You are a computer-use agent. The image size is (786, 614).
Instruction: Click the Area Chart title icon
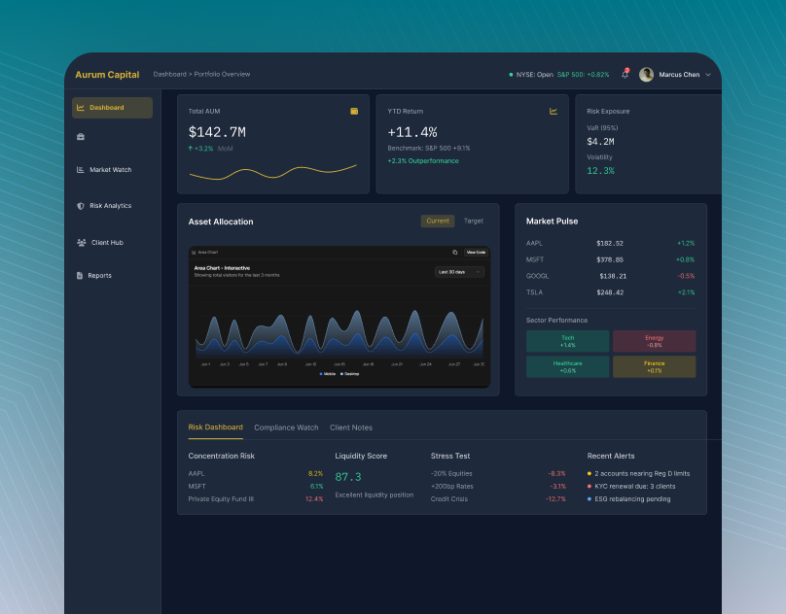pos(194,253)
